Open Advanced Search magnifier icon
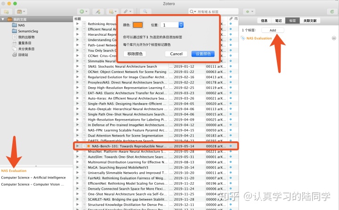 [x=145, y=12]
